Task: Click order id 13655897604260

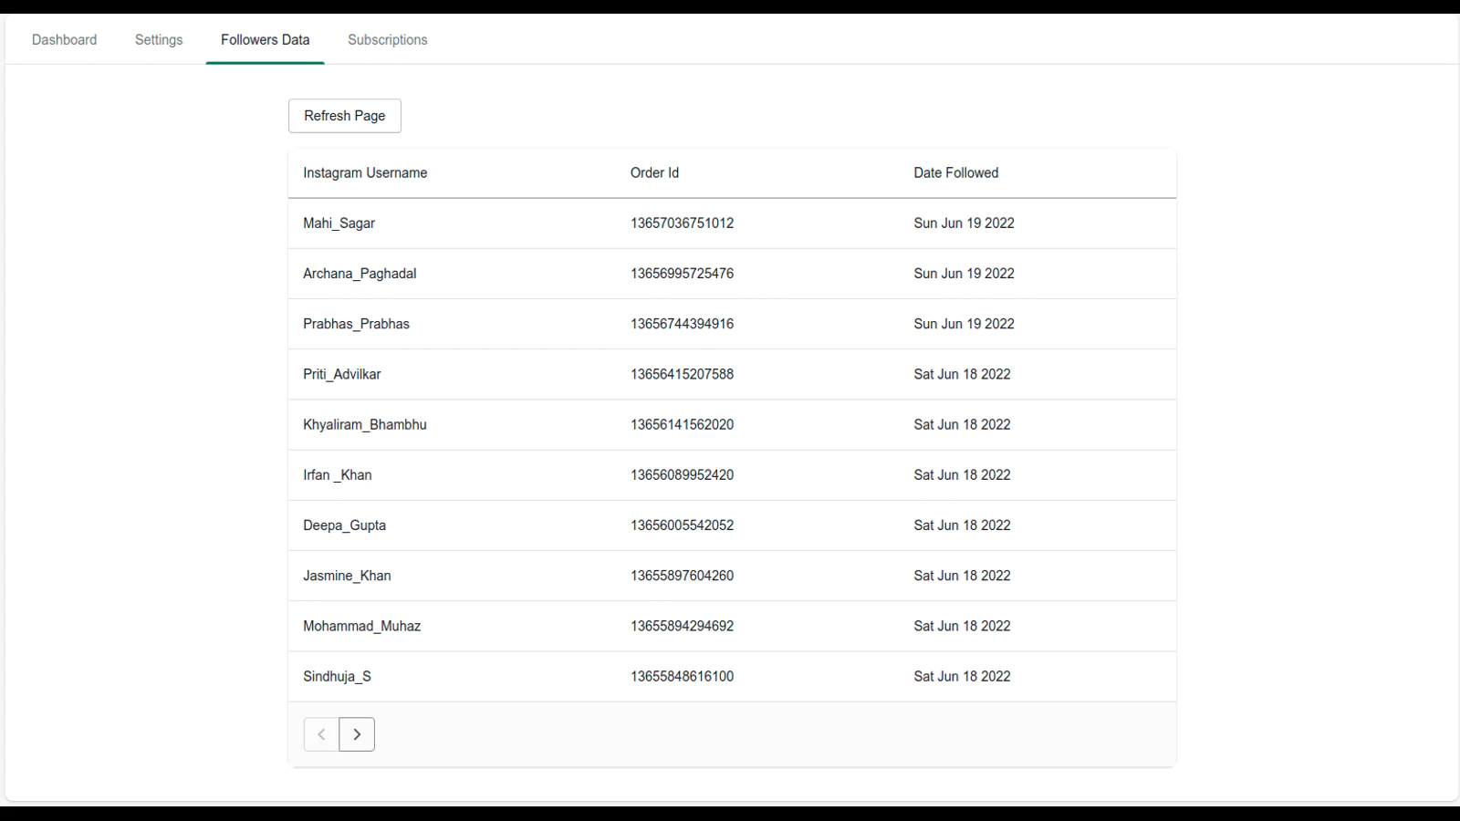Action: click(682, 576)
